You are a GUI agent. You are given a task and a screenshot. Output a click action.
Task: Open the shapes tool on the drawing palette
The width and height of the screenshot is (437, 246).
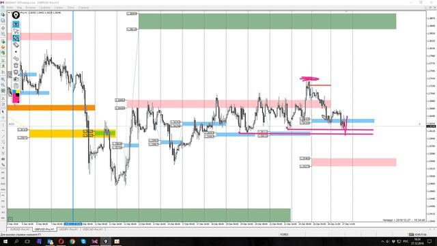(x=16, y=59)
